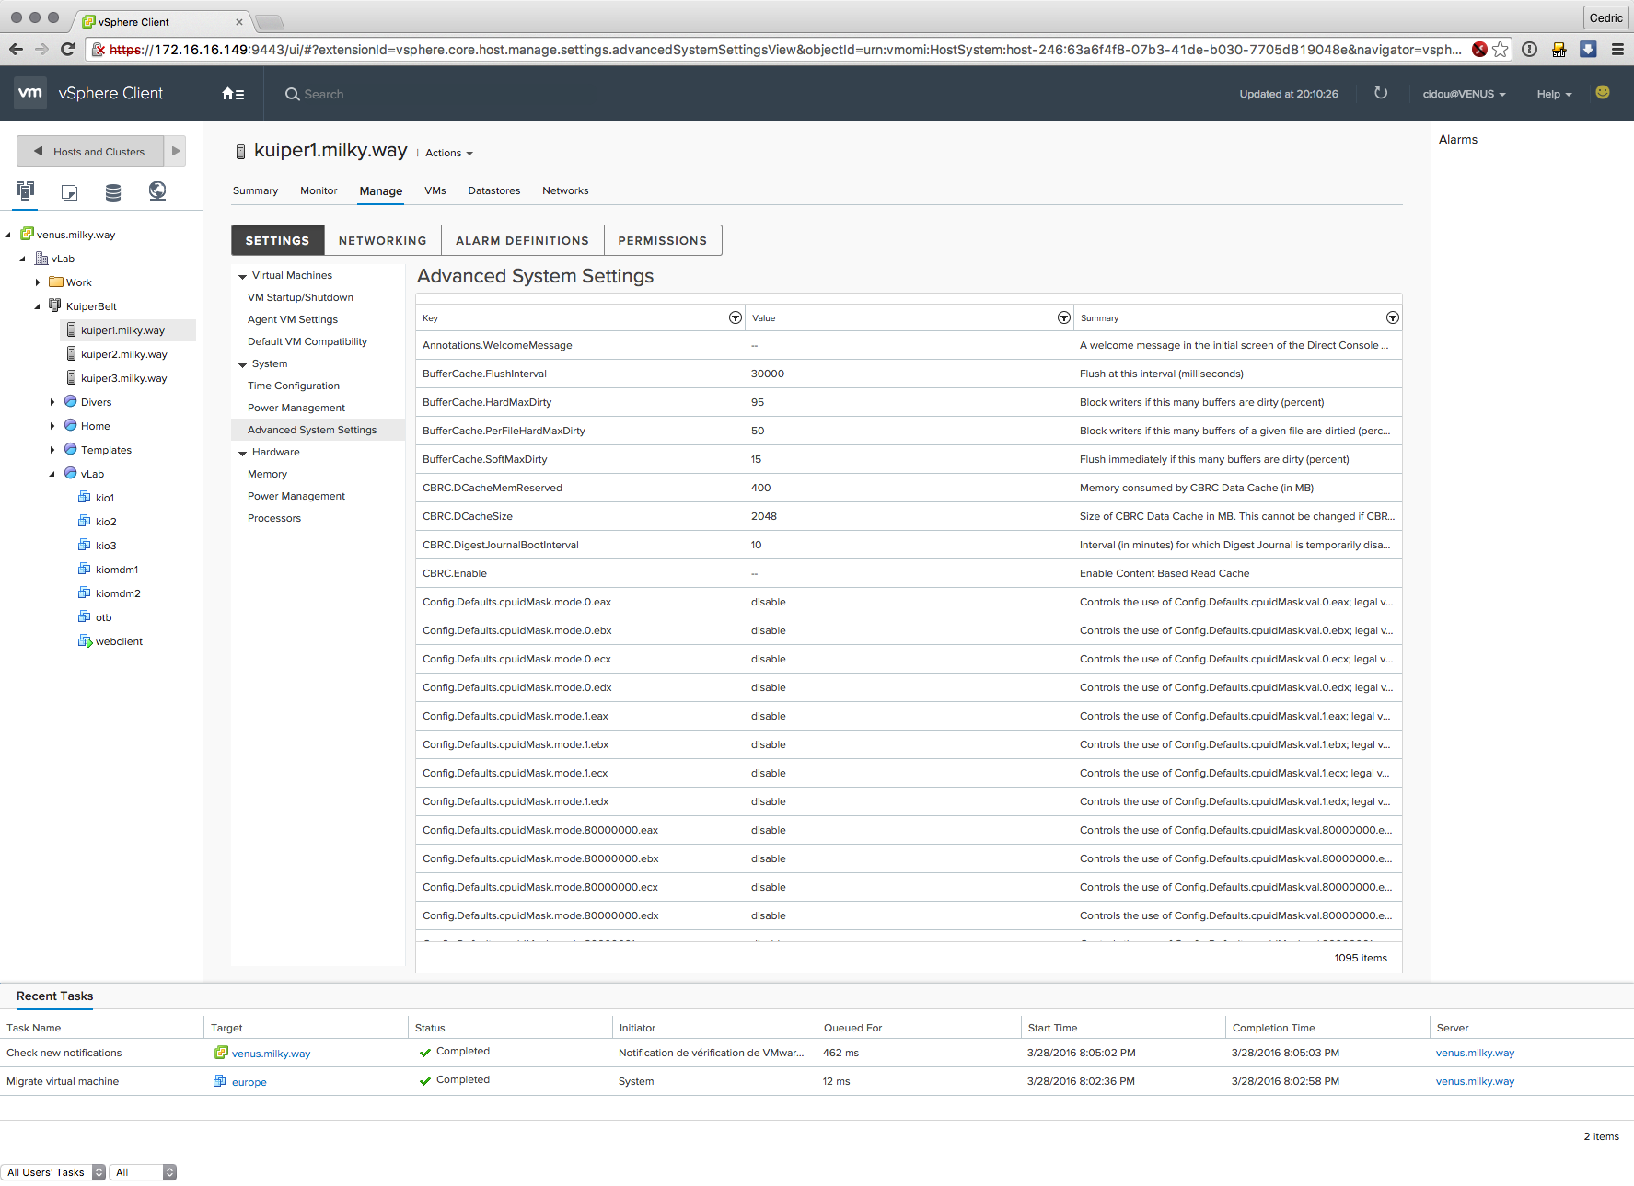Click the VMware vm logo
1634x1186 pixels.
30,93
